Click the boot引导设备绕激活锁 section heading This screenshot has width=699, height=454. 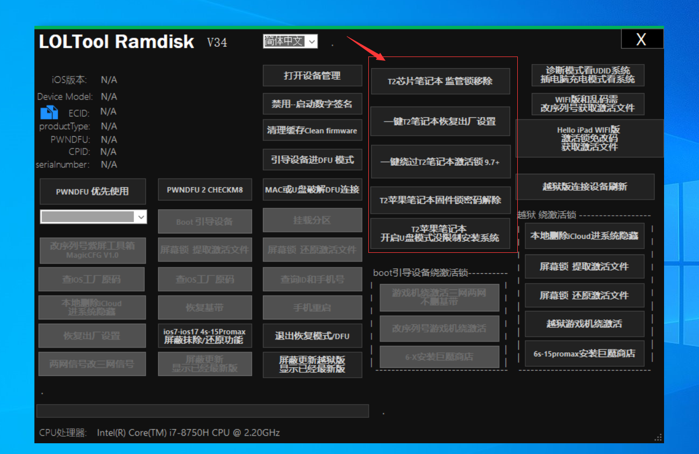421,273
